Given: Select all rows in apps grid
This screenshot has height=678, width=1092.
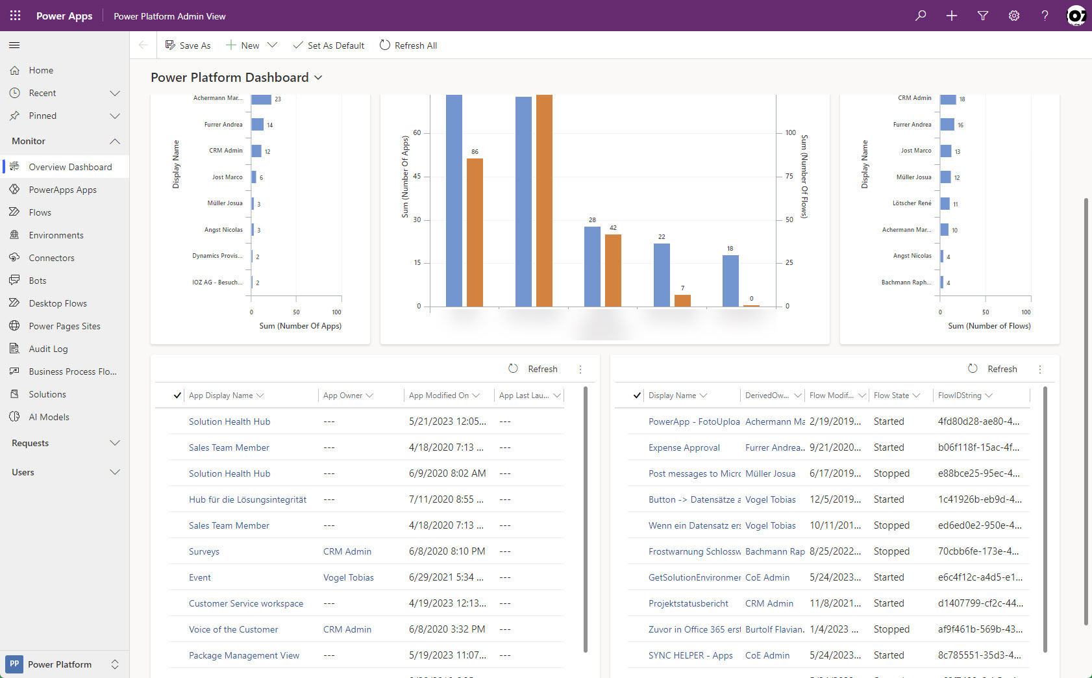Looking at the screenshot, I should [177, 395].
